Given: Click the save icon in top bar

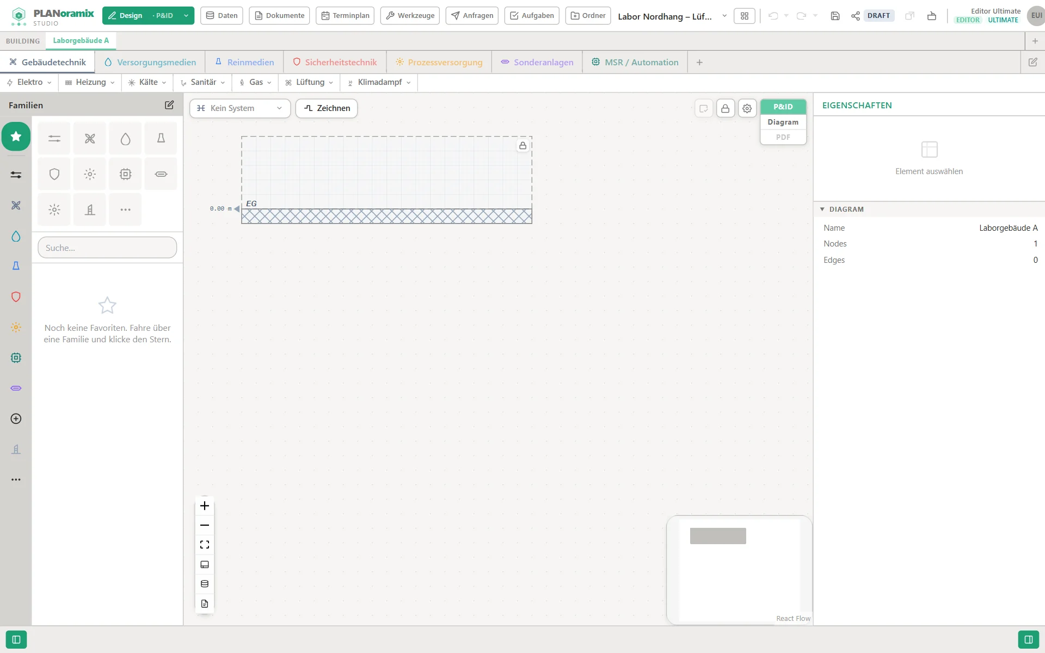Looking at the screenshot, I should (835, 16).
